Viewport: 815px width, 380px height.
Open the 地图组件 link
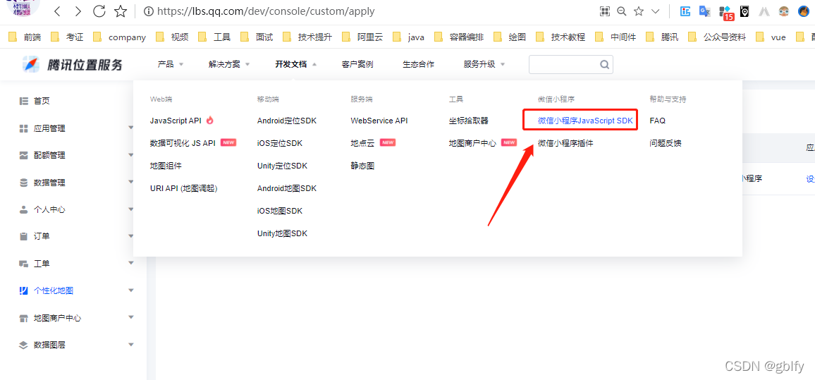[166, 166]
